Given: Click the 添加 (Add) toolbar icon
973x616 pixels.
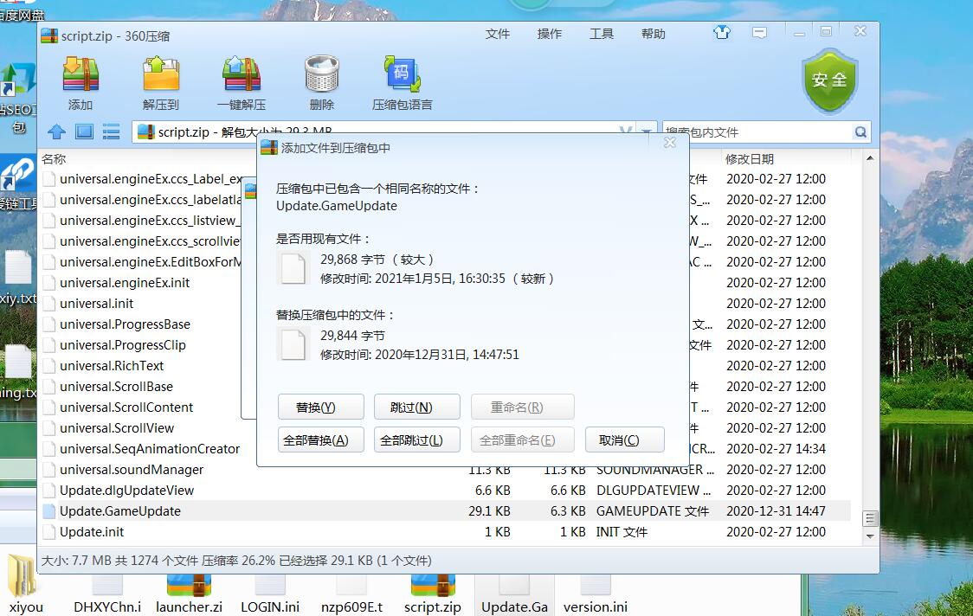Looking at the screenshot, I should click(81, 83).
